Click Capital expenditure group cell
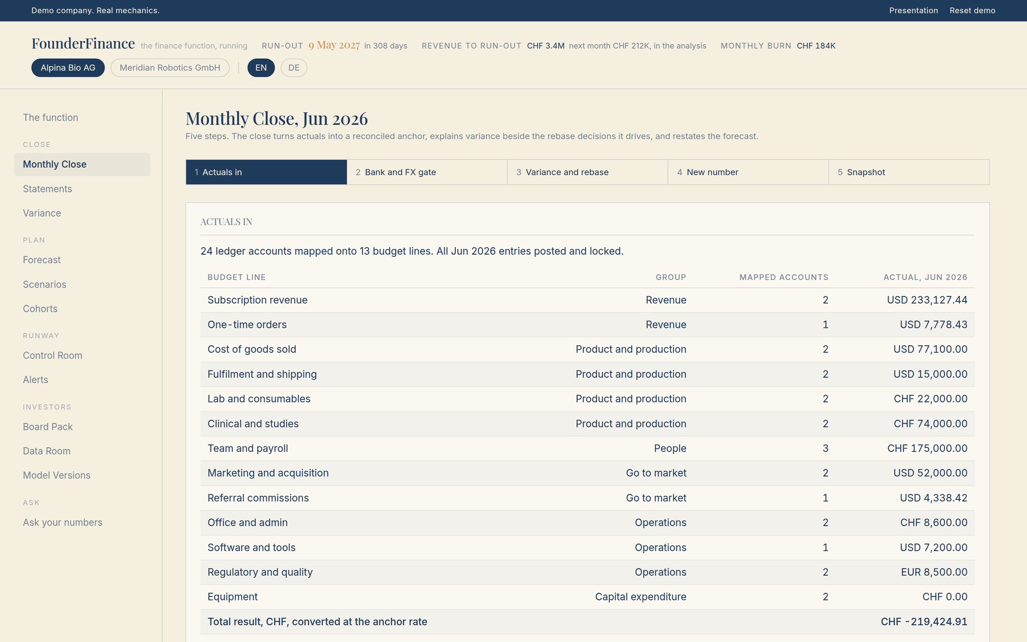Viewport: 1027px width, 642px height. pos(640,597)
